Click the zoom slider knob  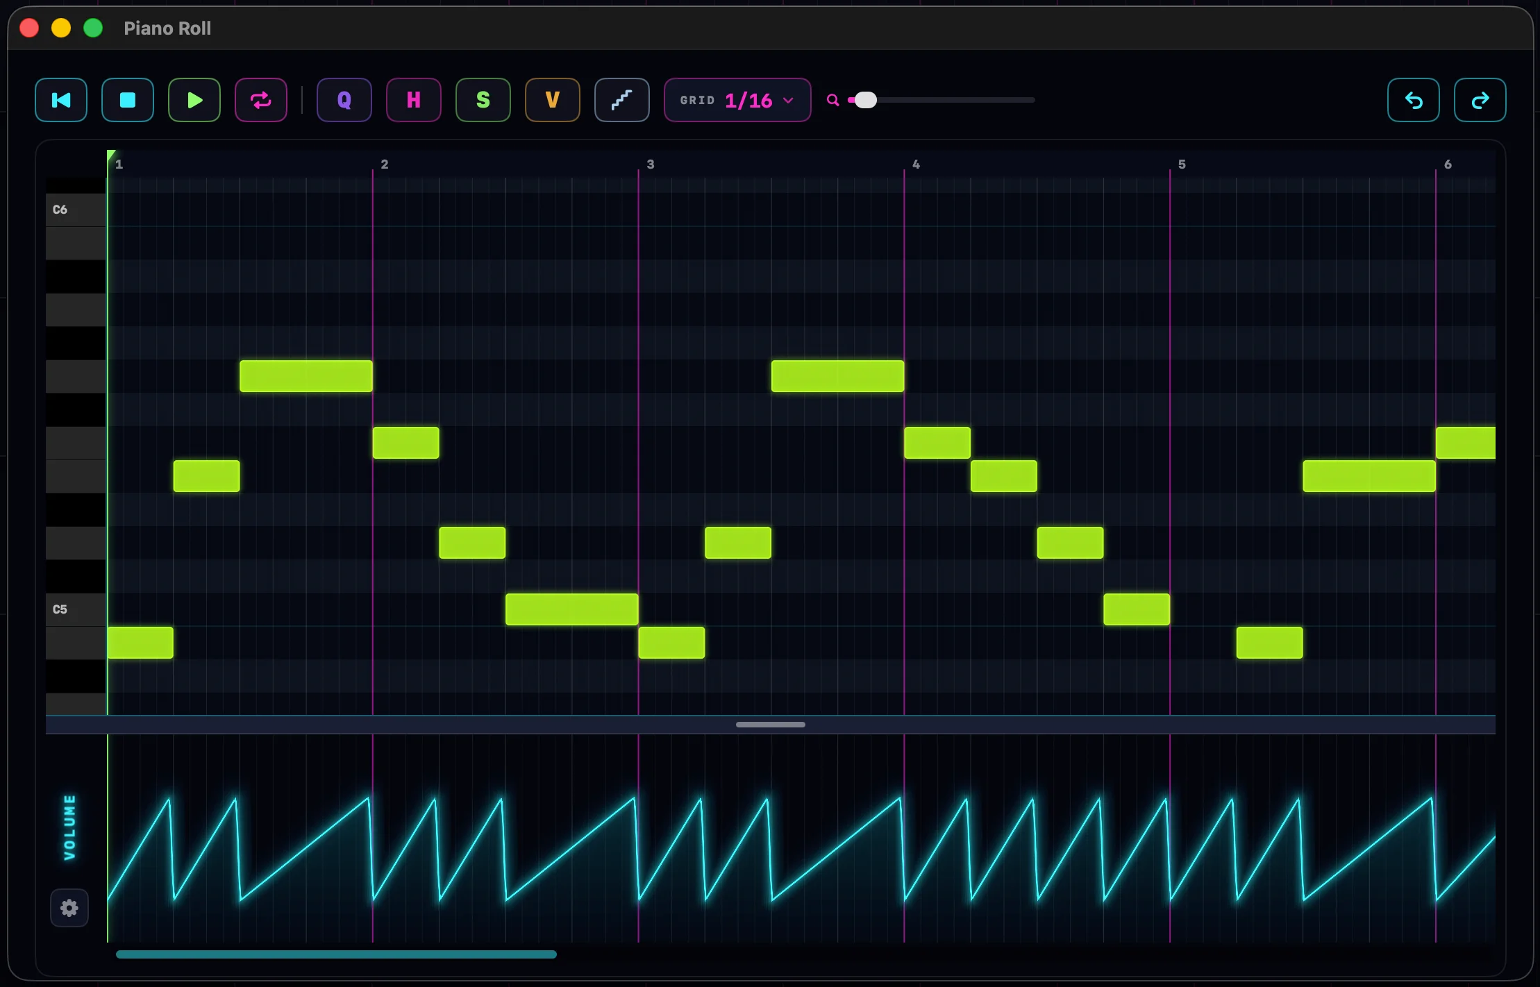(x=865, y=100)
